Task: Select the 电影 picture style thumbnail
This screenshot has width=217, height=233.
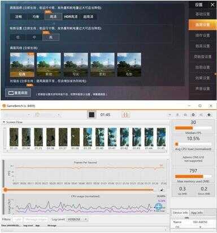Action: [x=129, y=64]
